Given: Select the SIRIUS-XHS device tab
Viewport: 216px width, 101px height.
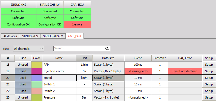Looking at the screenshot, I should [30, 36].
